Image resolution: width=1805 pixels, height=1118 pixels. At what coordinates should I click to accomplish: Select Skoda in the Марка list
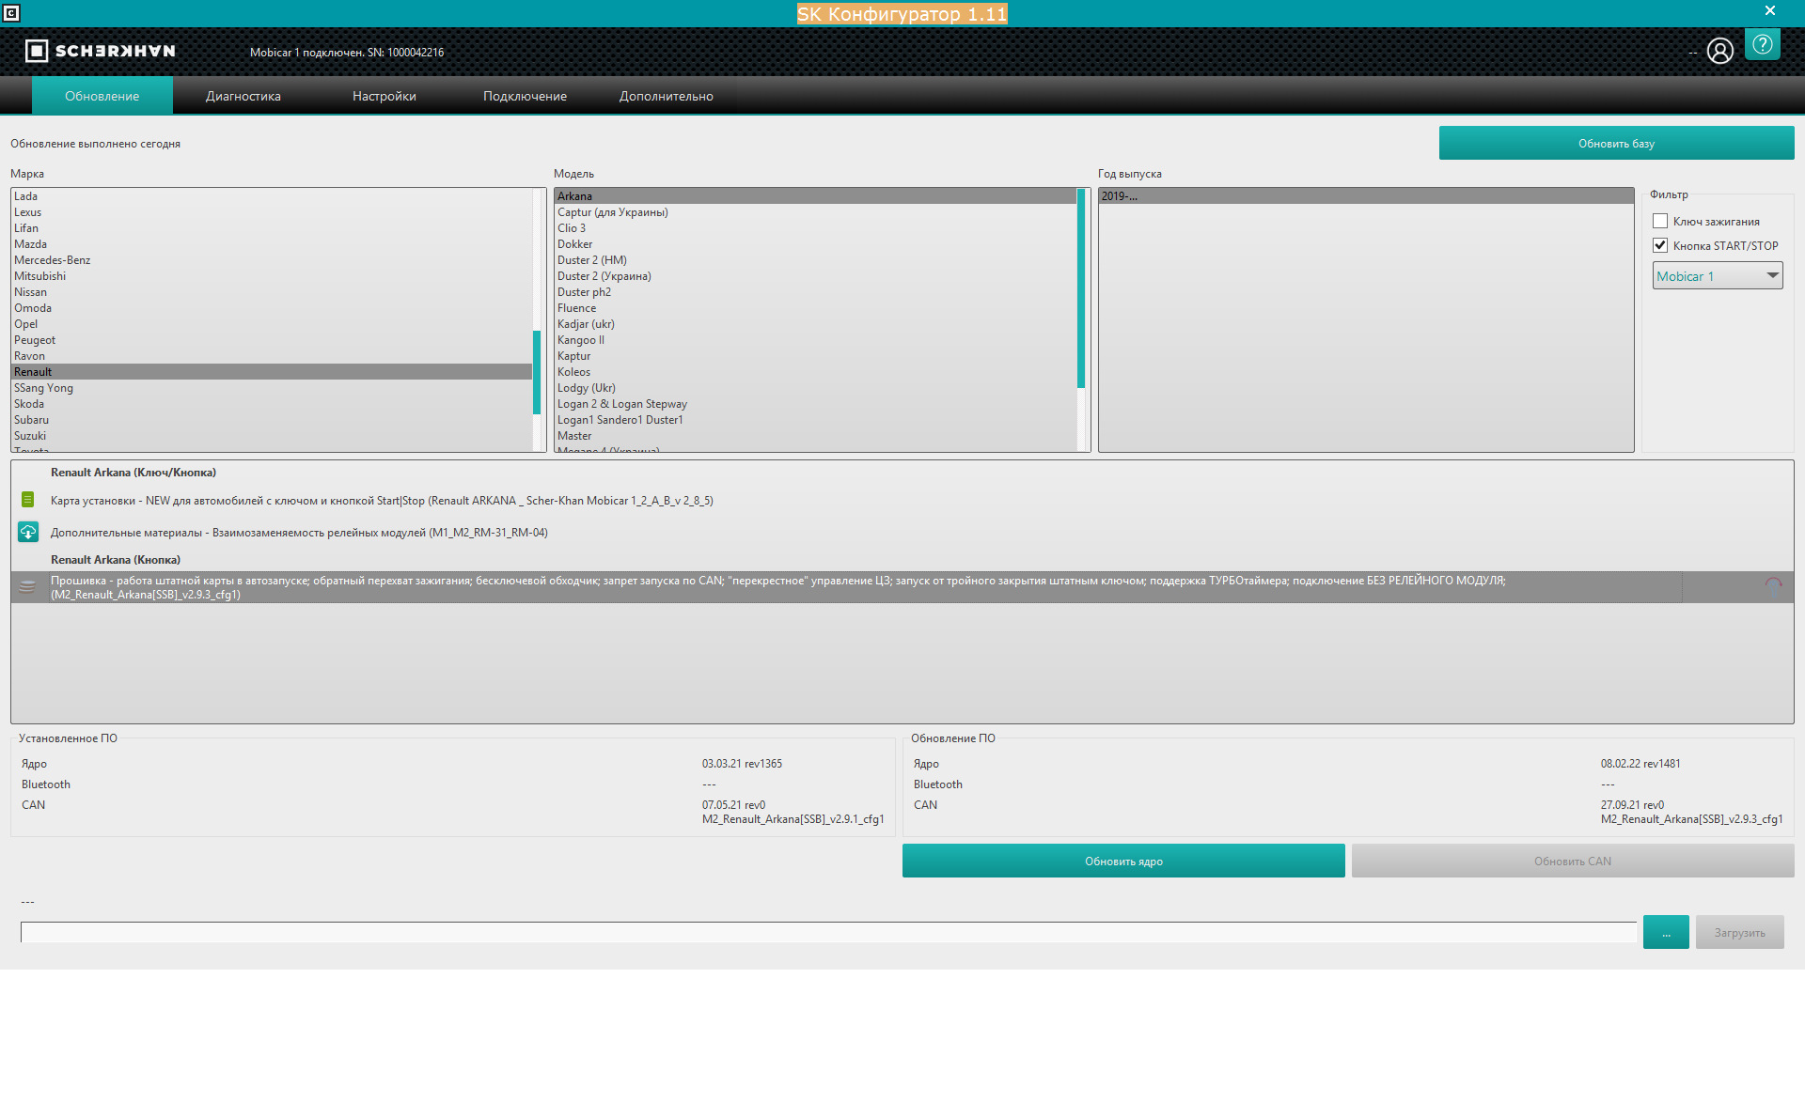[29, 404]
